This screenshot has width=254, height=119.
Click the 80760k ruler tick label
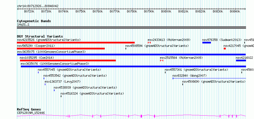98,11
